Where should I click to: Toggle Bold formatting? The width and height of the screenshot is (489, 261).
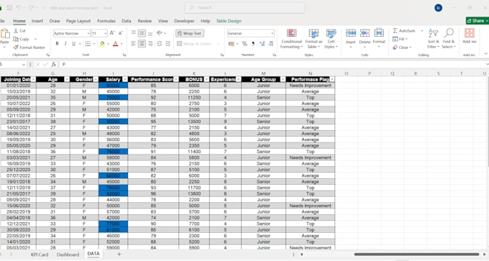57,44
